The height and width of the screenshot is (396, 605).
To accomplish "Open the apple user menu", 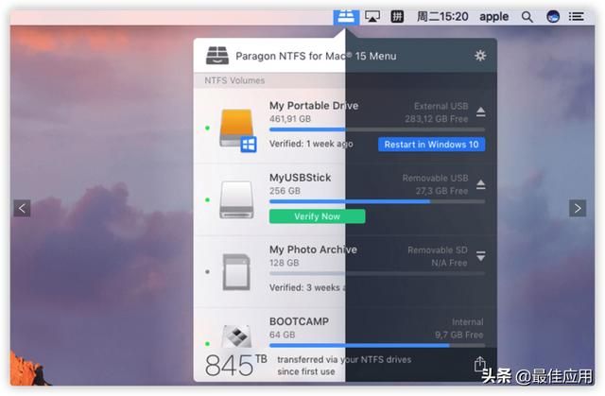I will click(493, 17).
